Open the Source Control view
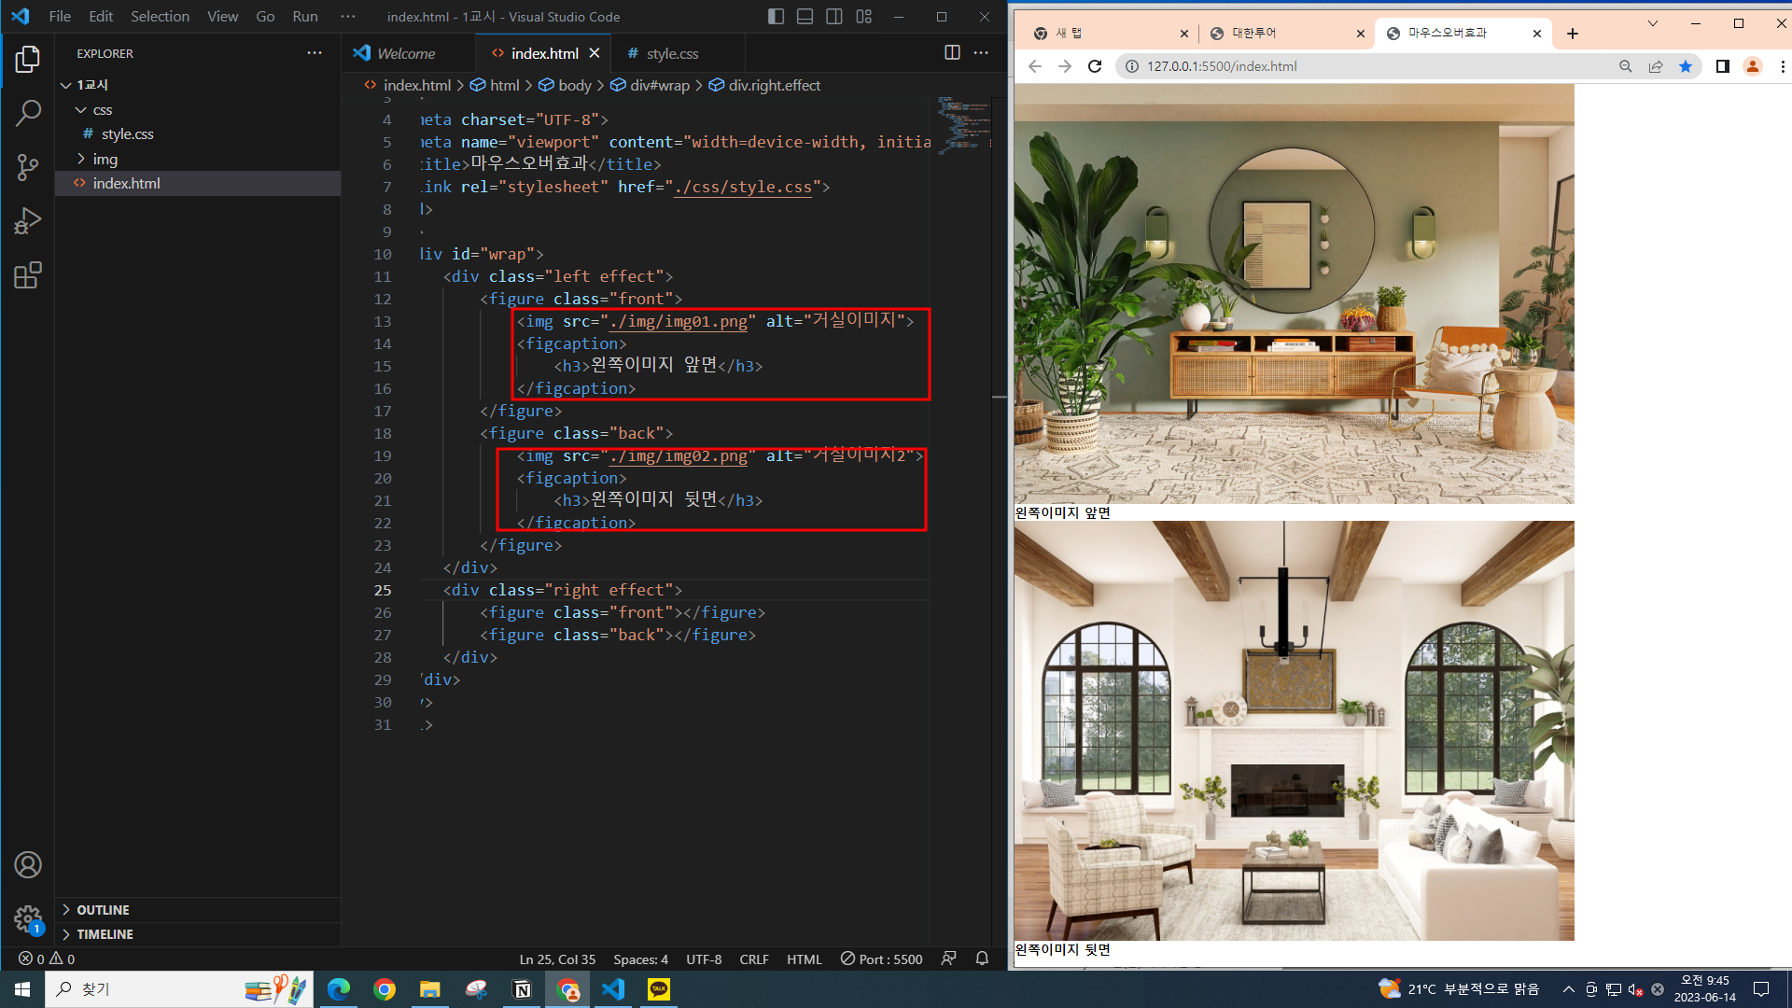 [x=28, y=168]
